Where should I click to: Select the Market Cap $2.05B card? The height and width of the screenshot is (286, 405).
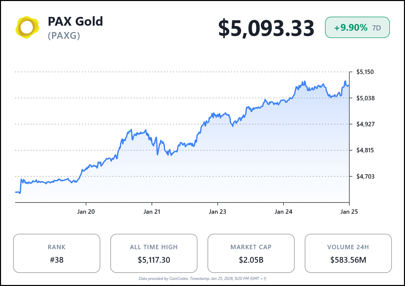tap(251, 253)
